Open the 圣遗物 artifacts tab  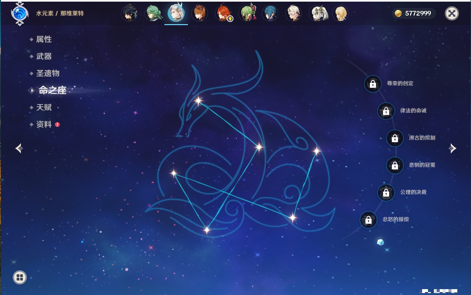pos(48,73)
